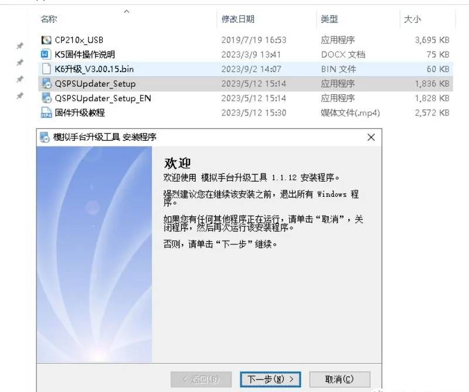Click the setup window title 模拟手台升级工具 安装程序

105,137
